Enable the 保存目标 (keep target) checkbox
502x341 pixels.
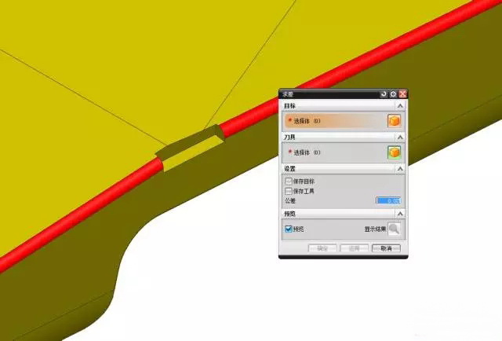(x=288, y=181)
